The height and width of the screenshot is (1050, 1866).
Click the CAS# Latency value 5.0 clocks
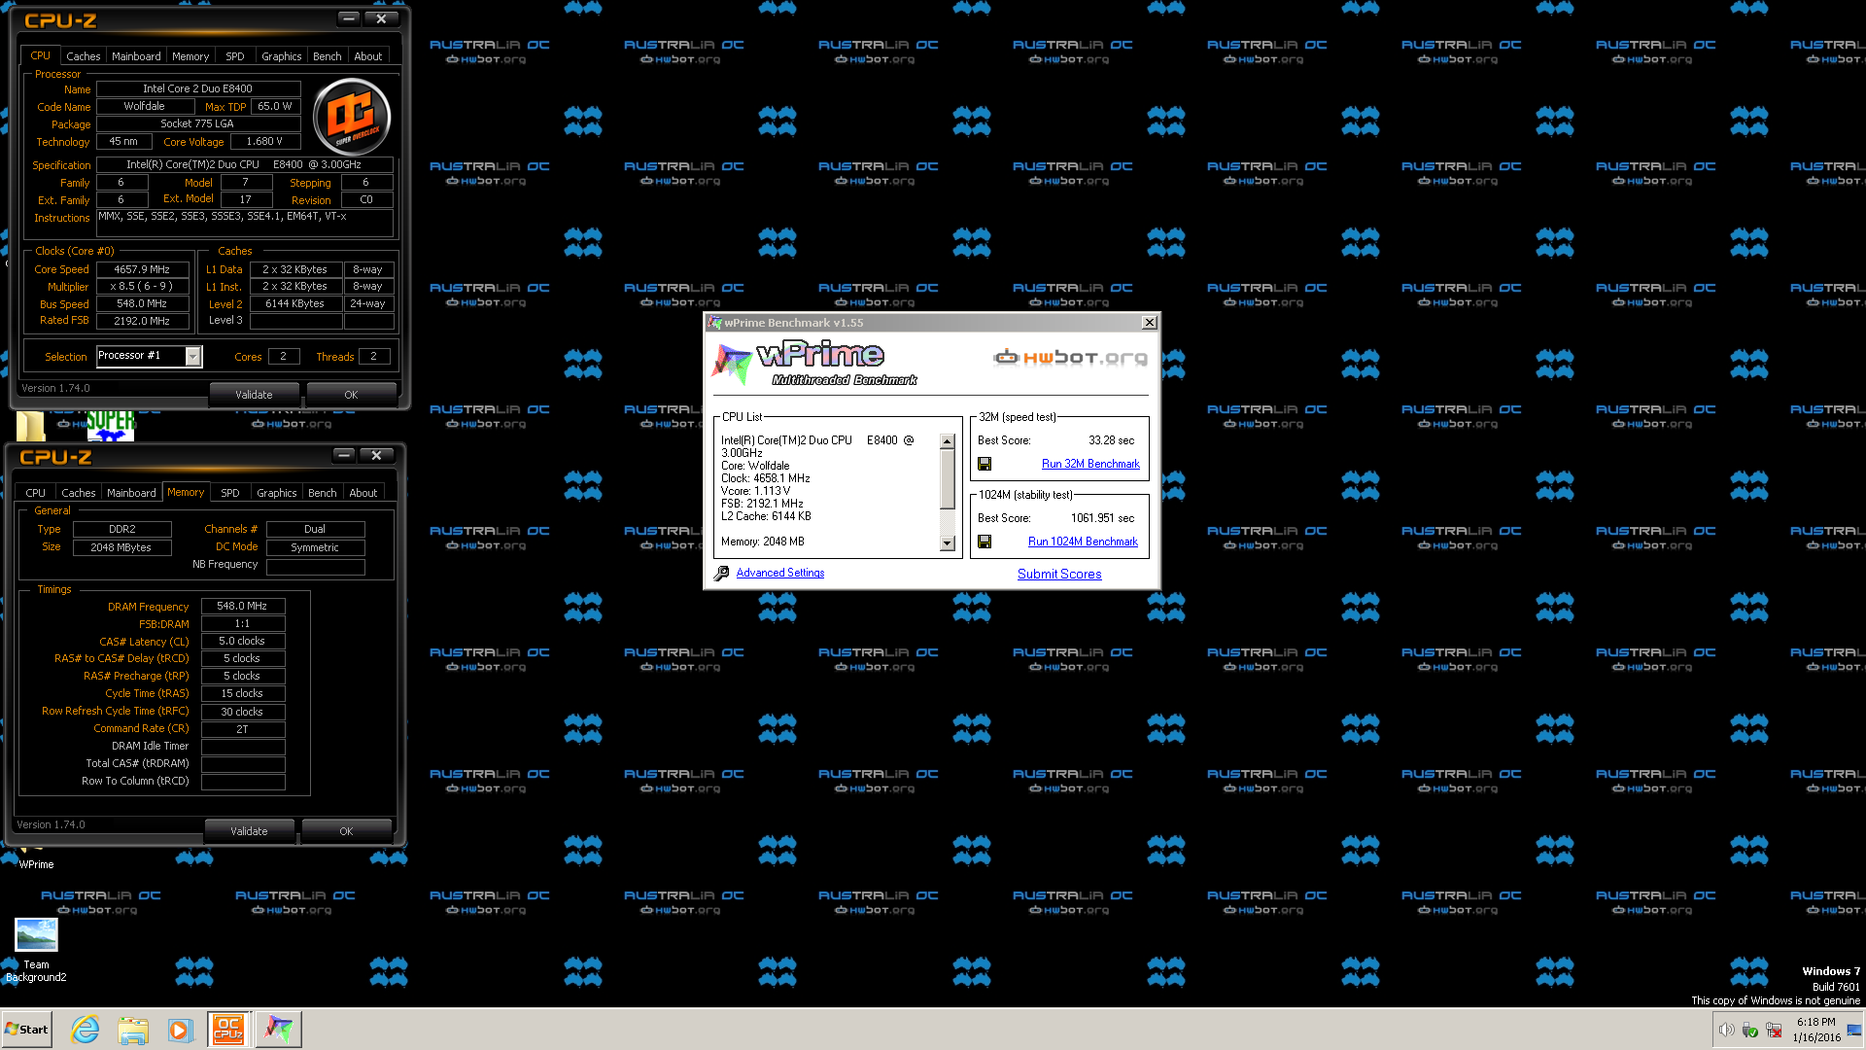coord(242,642)
